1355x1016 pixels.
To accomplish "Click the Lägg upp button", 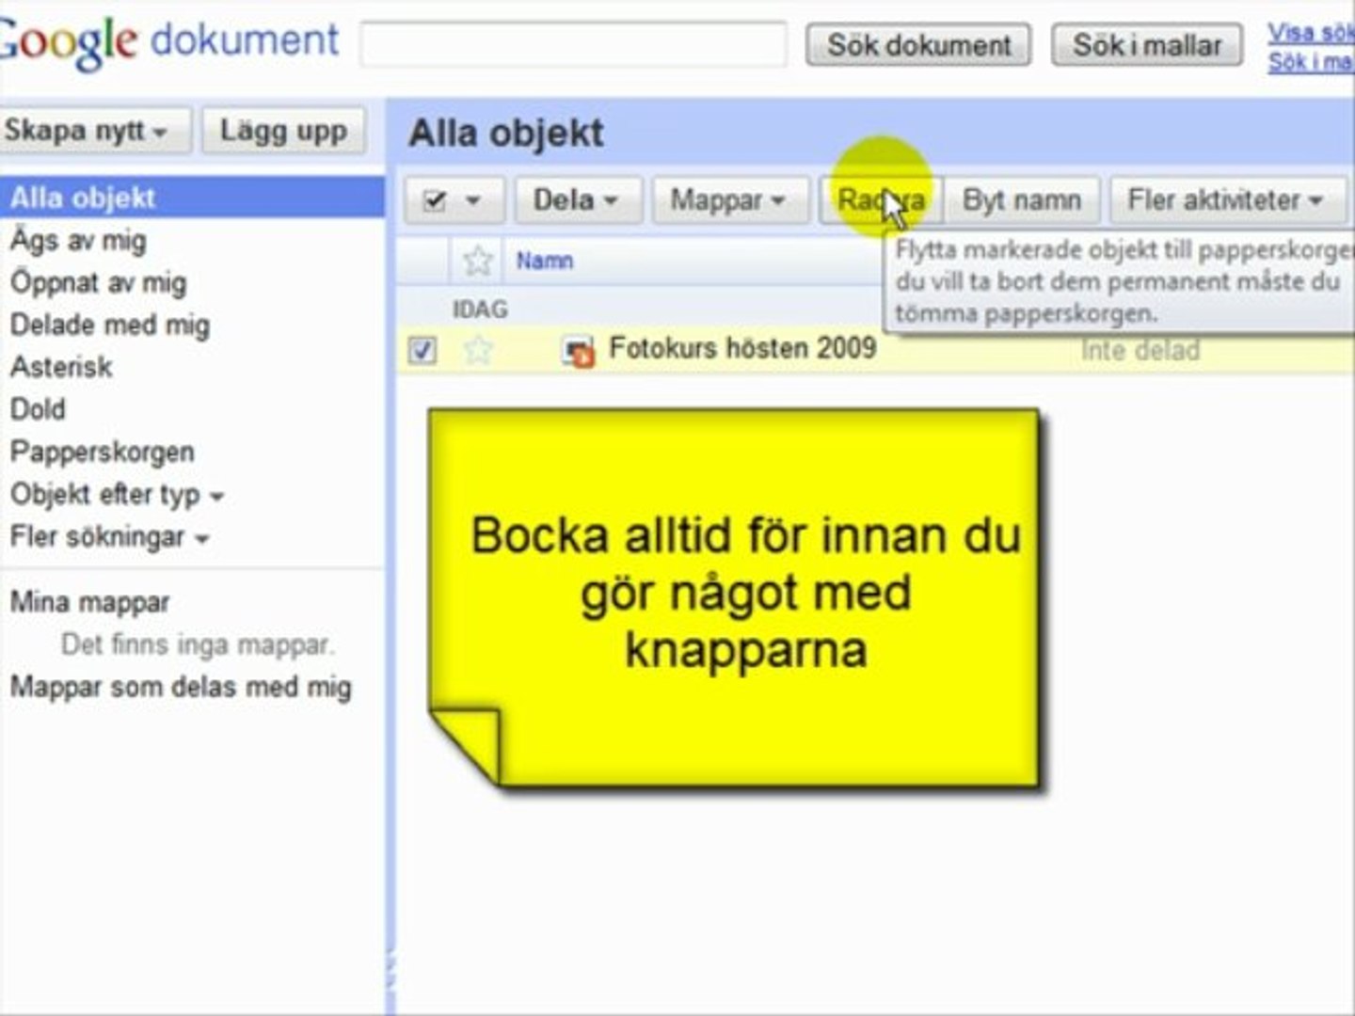I will 283,130.
